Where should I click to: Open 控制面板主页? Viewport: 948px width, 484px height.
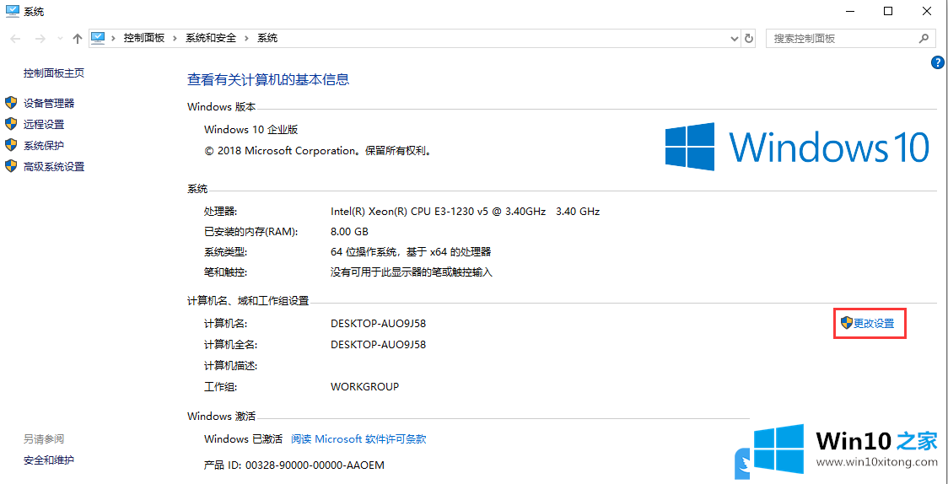(54, 73)
